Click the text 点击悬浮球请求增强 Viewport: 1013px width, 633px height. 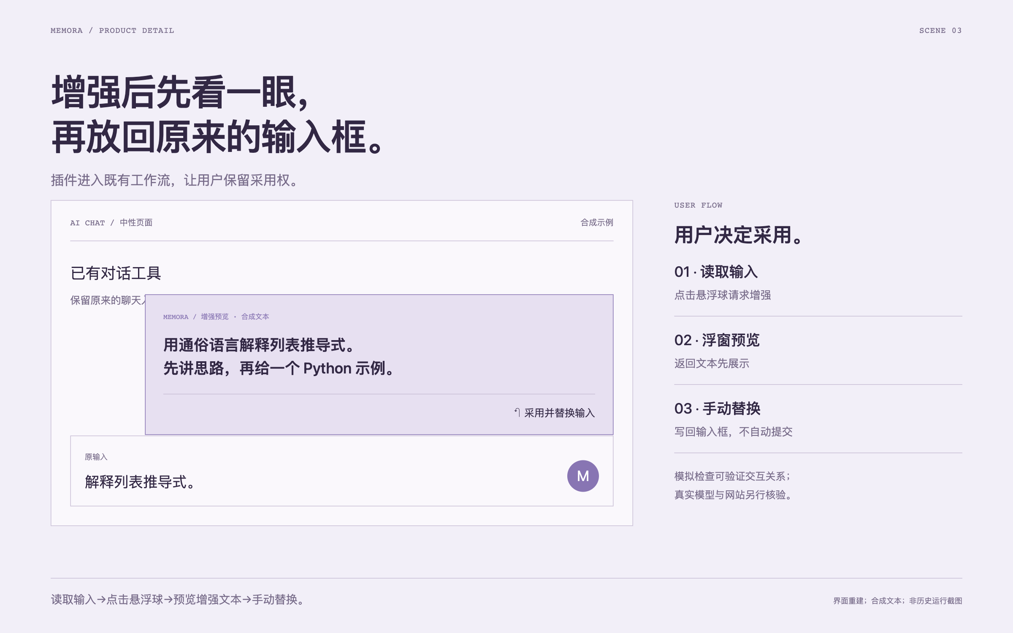pyautogui.click(x=723, y=295)
